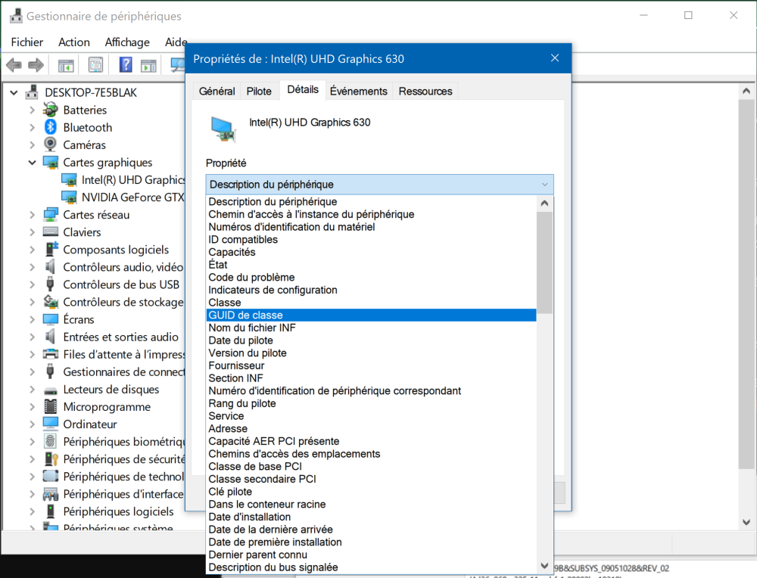The image size is (757, 578).
Task: Expand the Batteries category
Action: [32, 110]
